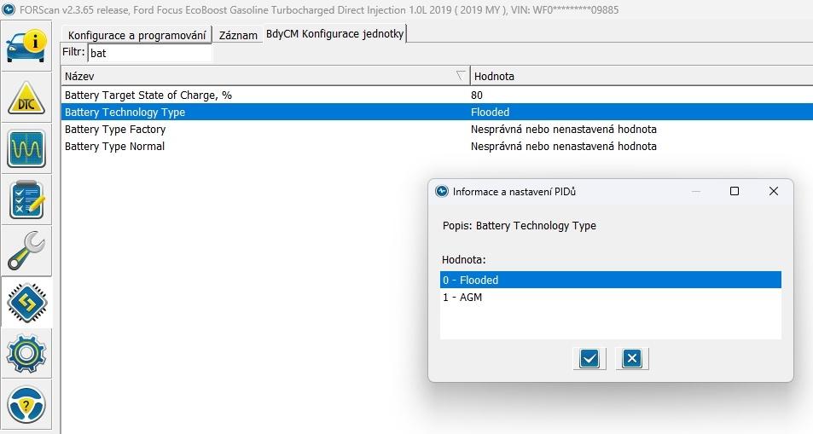The image size is (813, 434).
Task: Open the gear settings icon
Action: coord(26,353)
